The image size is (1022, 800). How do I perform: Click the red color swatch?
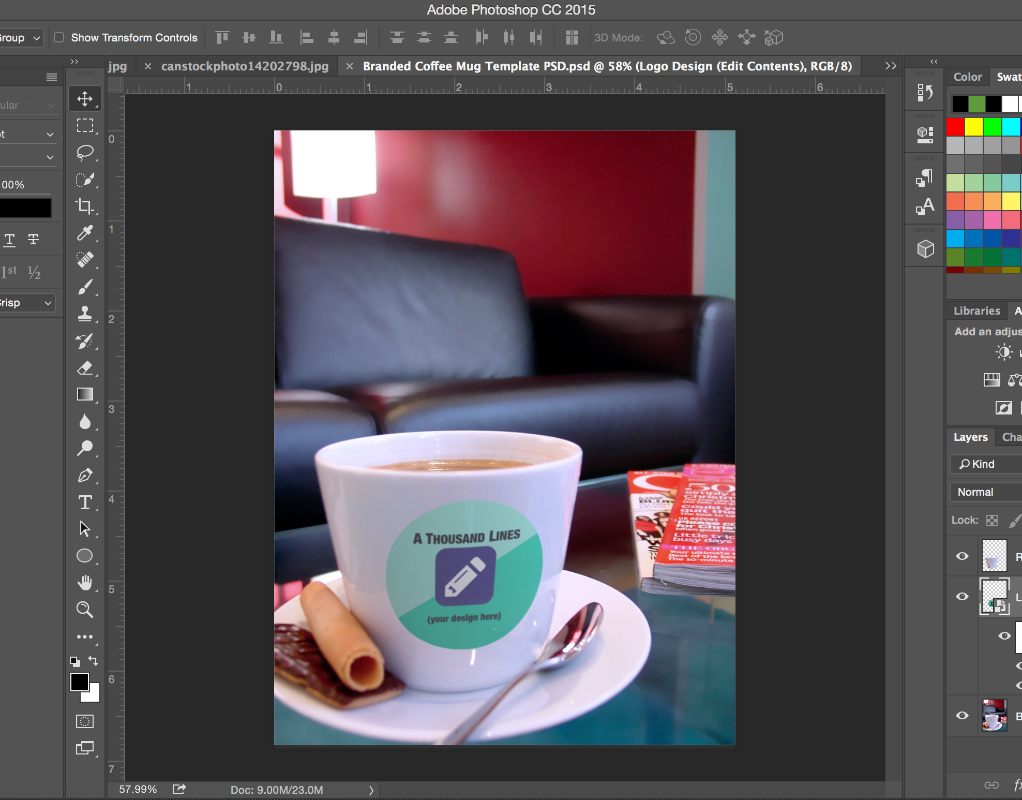(x=955, y=126)
